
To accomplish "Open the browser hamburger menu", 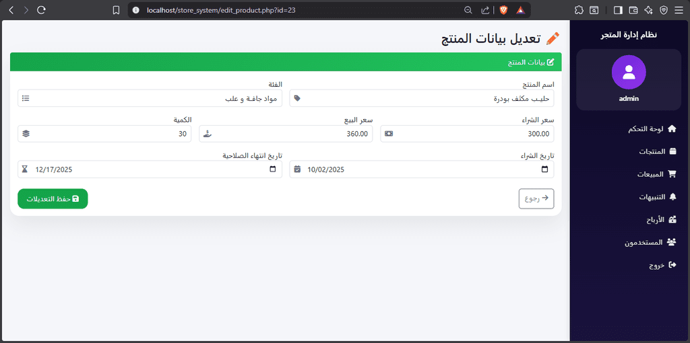I will tap(679, 10).
